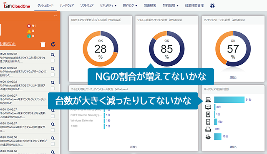Open 詳細へ link under software version diagnosis
267x154 pixels.
click(x=233, y=77)
